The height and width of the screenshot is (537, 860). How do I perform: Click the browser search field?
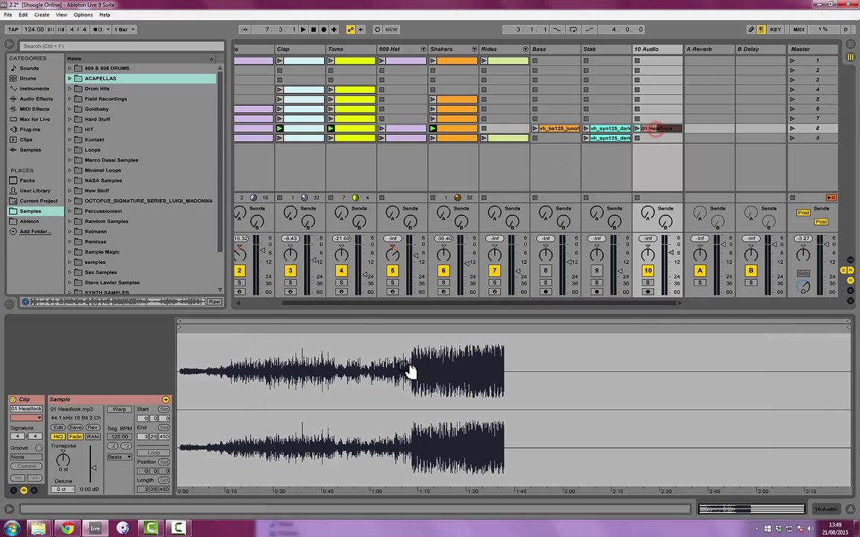122,46
